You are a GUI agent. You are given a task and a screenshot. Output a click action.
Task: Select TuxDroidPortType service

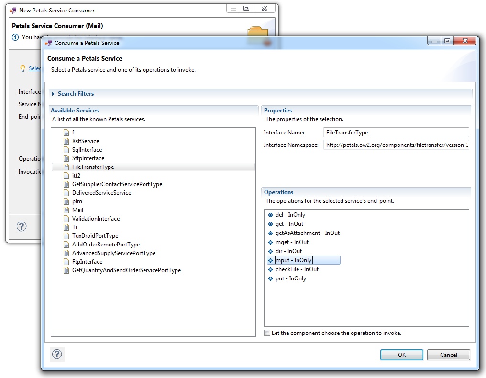pos(95,236)
